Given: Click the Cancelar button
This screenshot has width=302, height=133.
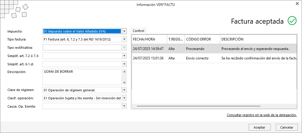Looking at the screenshot, I should [287, 127].
